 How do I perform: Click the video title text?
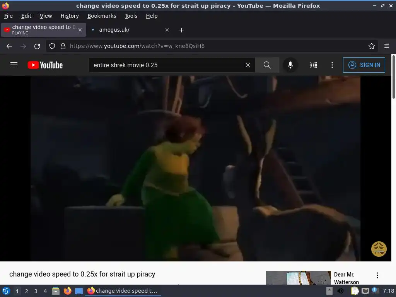tap(82, 274)
